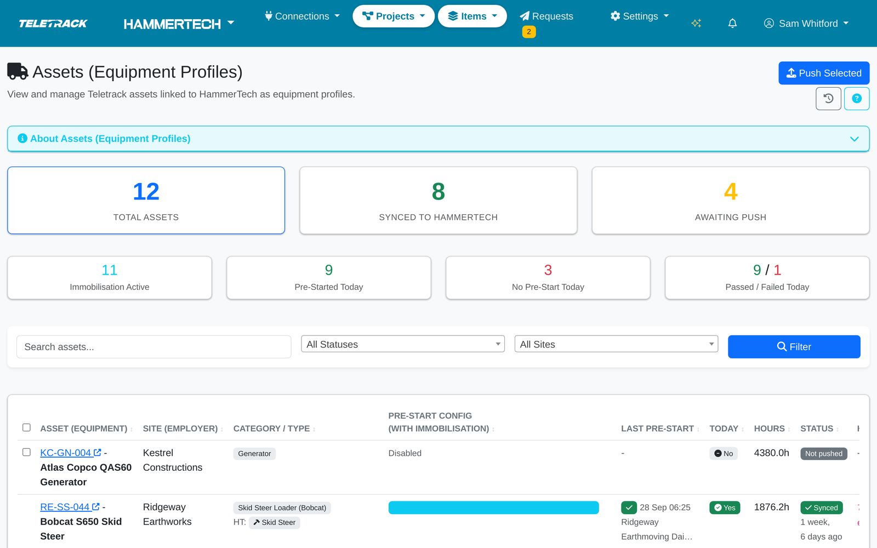Viewport: 877px width, 548px height.
Task: Open Sam Whitford user menu
Action: coord(806,24)
